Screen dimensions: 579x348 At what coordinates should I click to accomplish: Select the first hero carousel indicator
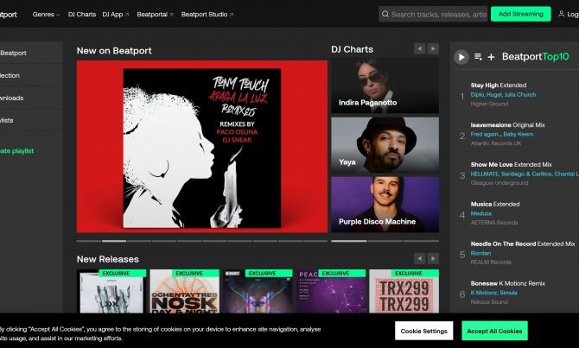(89, 241)
